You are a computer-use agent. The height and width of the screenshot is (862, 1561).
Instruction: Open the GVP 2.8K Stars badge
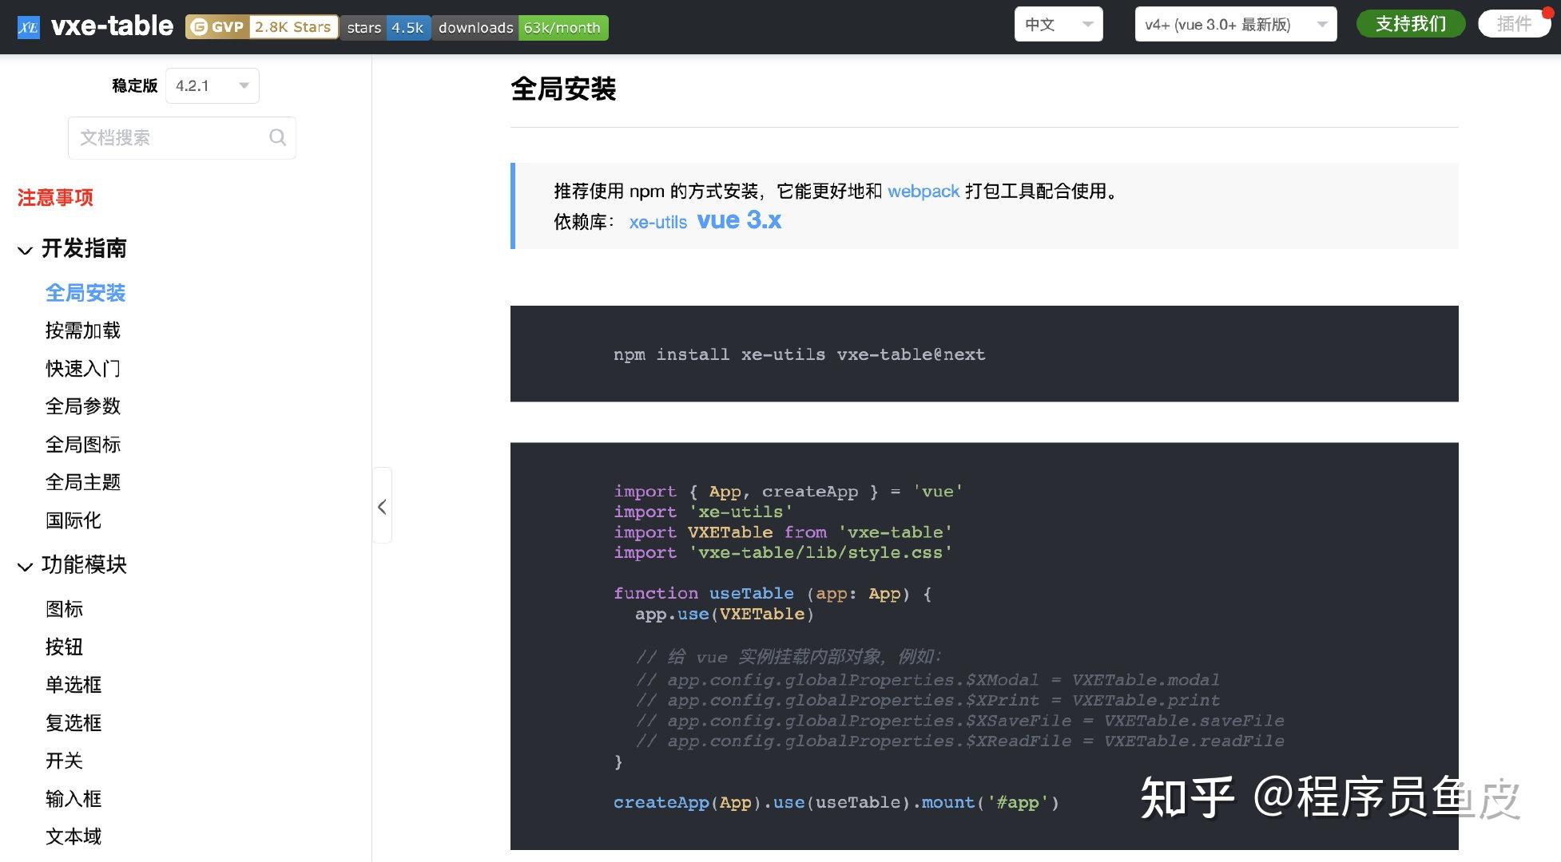click(262, 27)
